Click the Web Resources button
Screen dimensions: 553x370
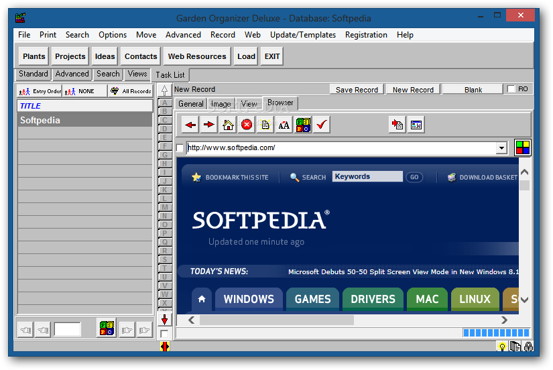197,56
